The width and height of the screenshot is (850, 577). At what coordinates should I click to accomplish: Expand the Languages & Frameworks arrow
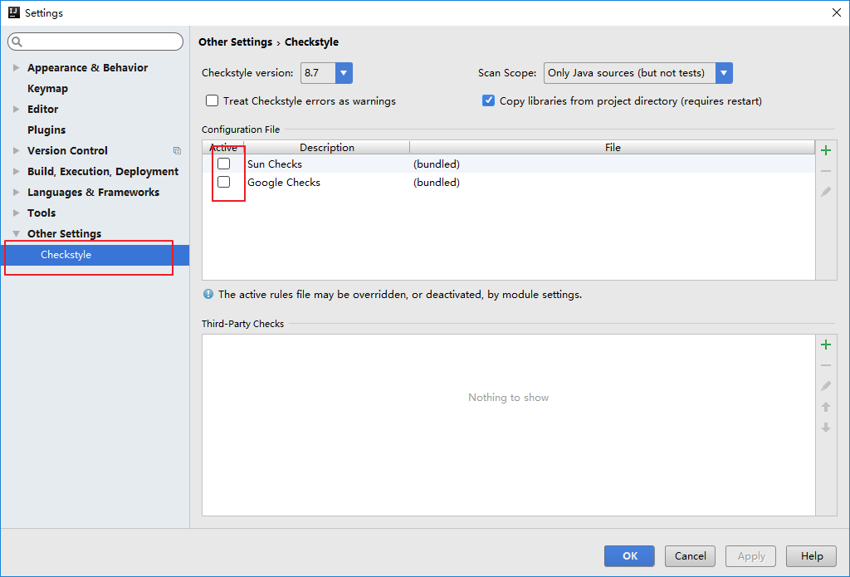[17, 192]
